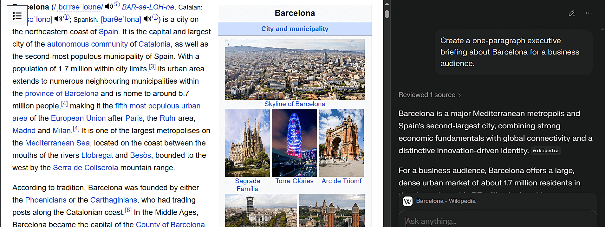Click the Wikipedia W icon in the chat
Image resolution: width=605 pixels, height=232 pixels.
pyautogui.click(x=408, y=201)
